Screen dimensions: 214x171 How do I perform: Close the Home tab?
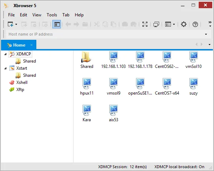(x=32, y=45)
